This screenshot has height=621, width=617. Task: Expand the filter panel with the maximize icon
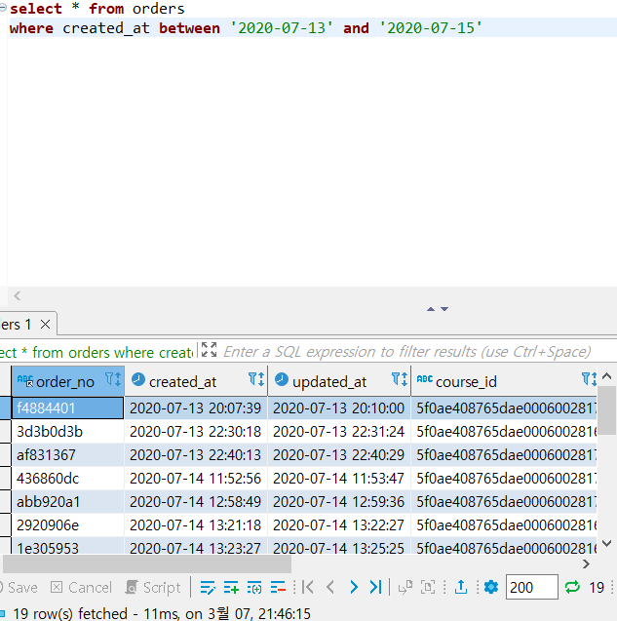tap(210, 350)
